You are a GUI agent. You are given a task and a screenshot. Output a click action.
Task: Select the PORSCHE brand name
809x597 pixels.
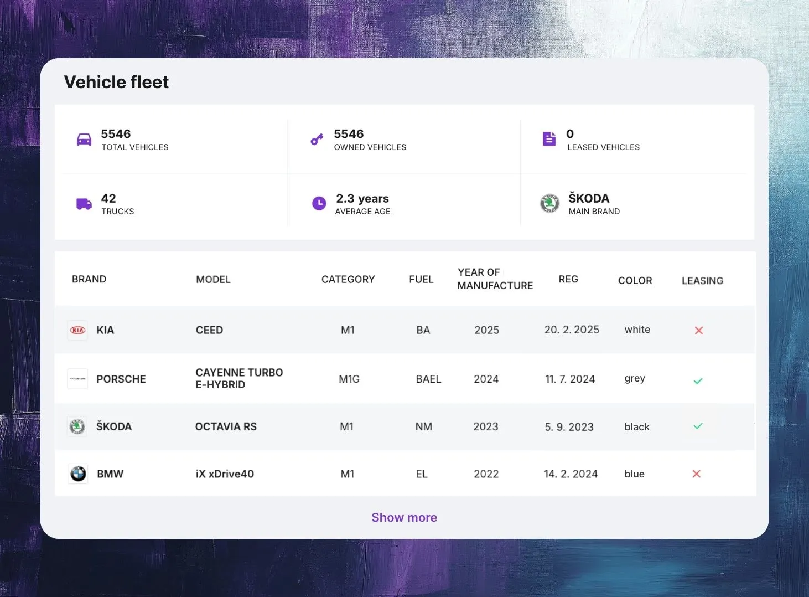[x=121, y=379]
